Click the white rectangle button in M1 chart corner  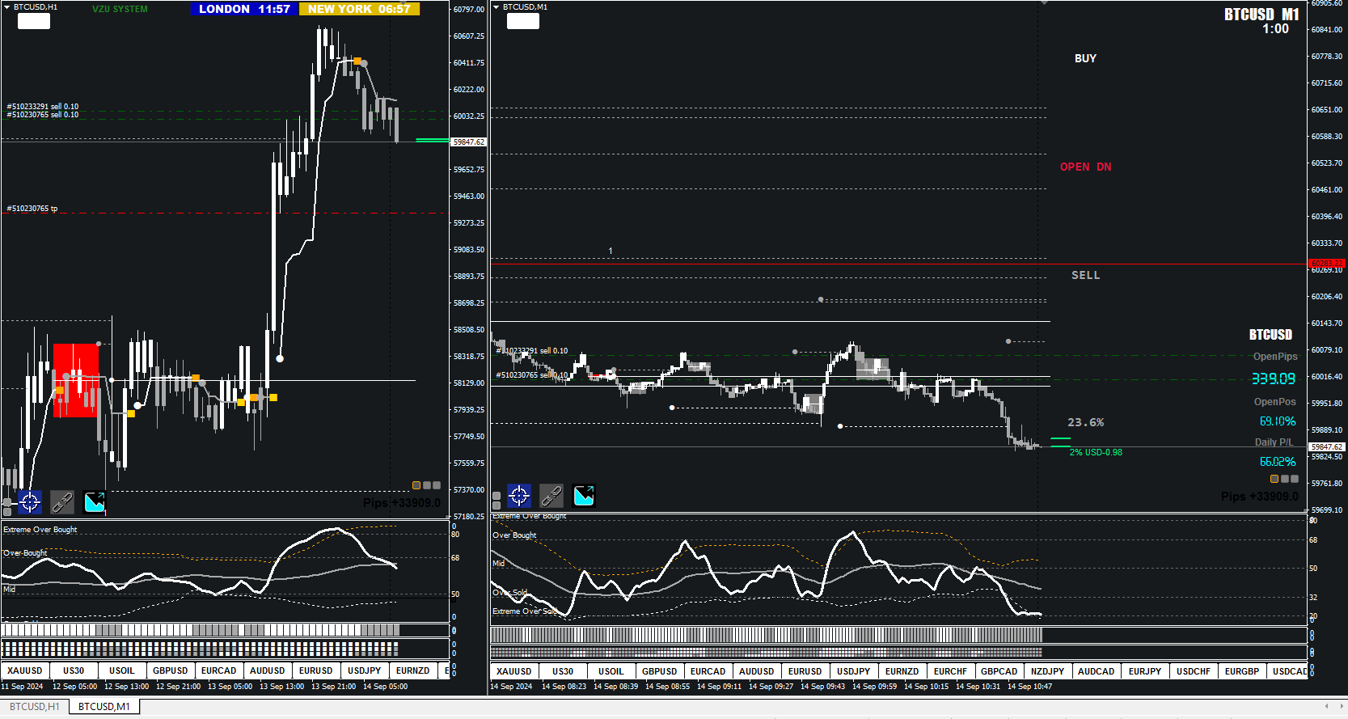523,21
